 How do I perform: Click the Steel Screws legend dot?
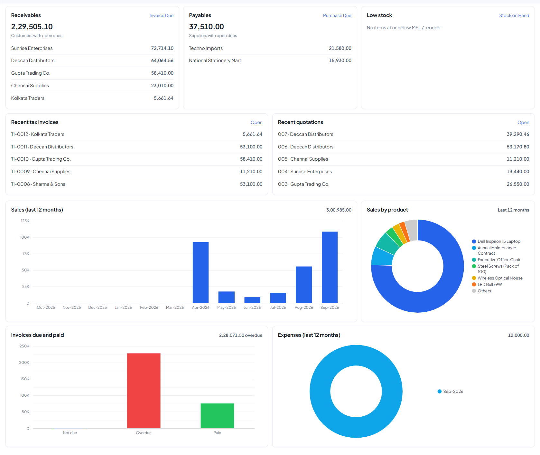474,266
